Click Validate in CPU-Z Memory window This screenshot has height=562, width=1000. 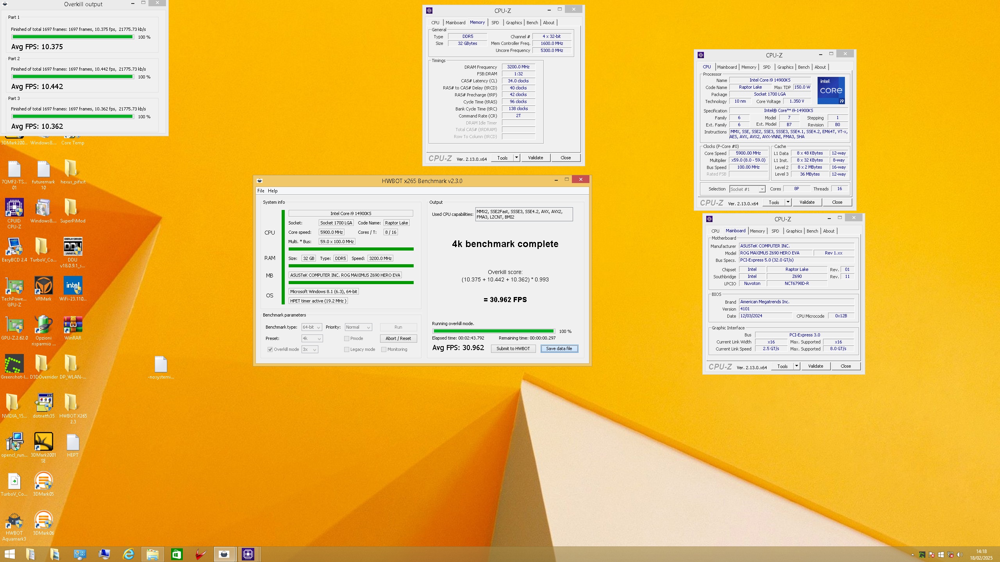(536, 158)
